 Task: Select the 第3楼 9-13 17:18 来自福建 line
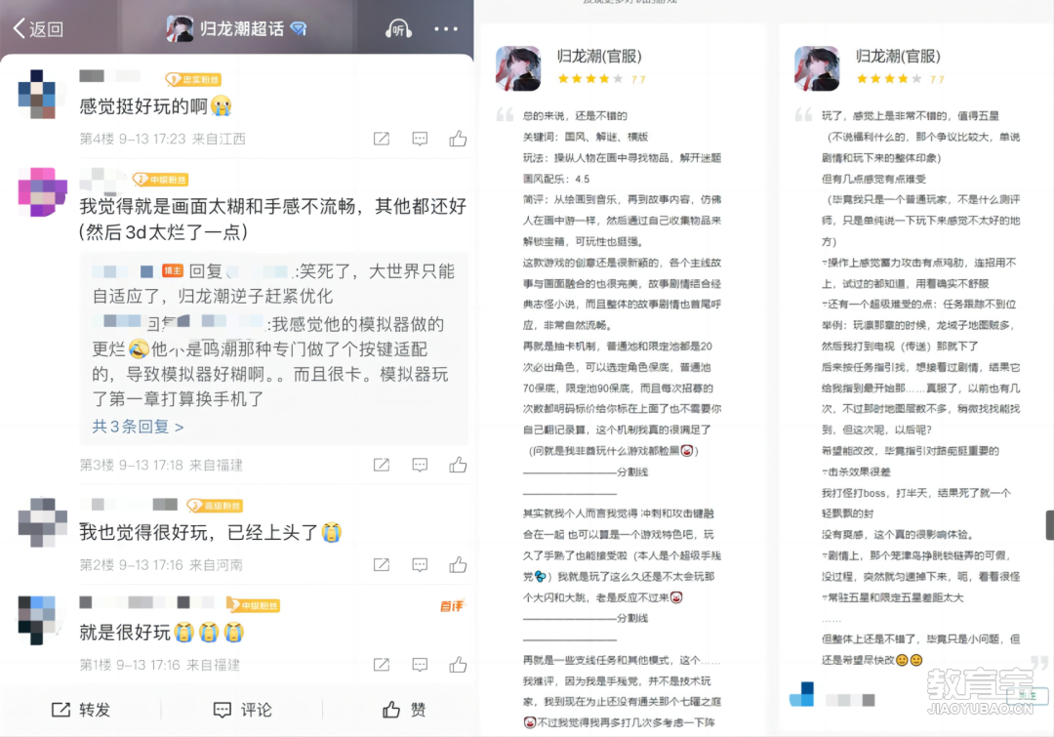click(161, 465)
